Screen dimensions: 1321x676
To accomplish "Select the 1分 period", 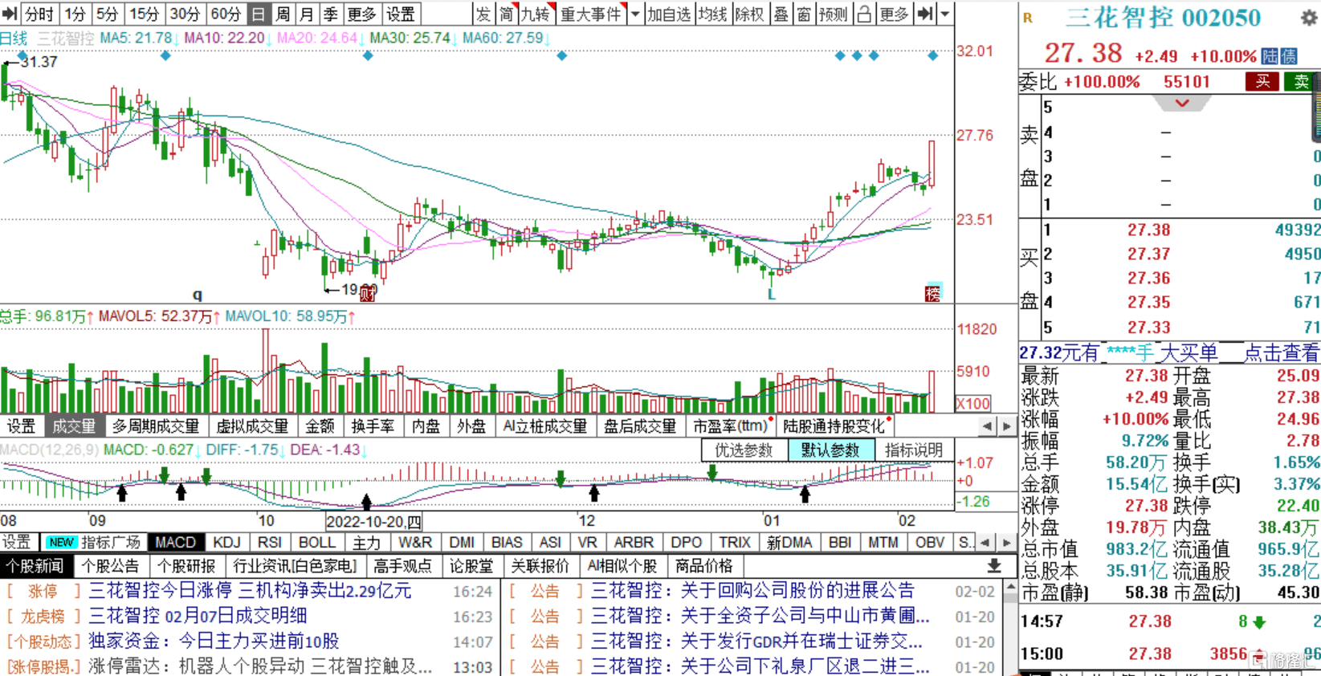I will [75, 14].
